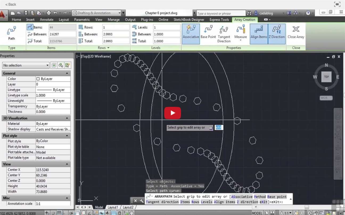The image size is (345, 215).
Task: Toggle the Align Items option
Action: [x=259, y=34]
